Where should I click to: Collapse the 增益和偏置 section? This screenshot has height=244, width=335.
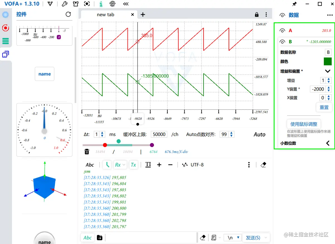328,71
